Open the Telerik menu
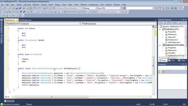This screenshot has height=106, width=188. [19, 5]
